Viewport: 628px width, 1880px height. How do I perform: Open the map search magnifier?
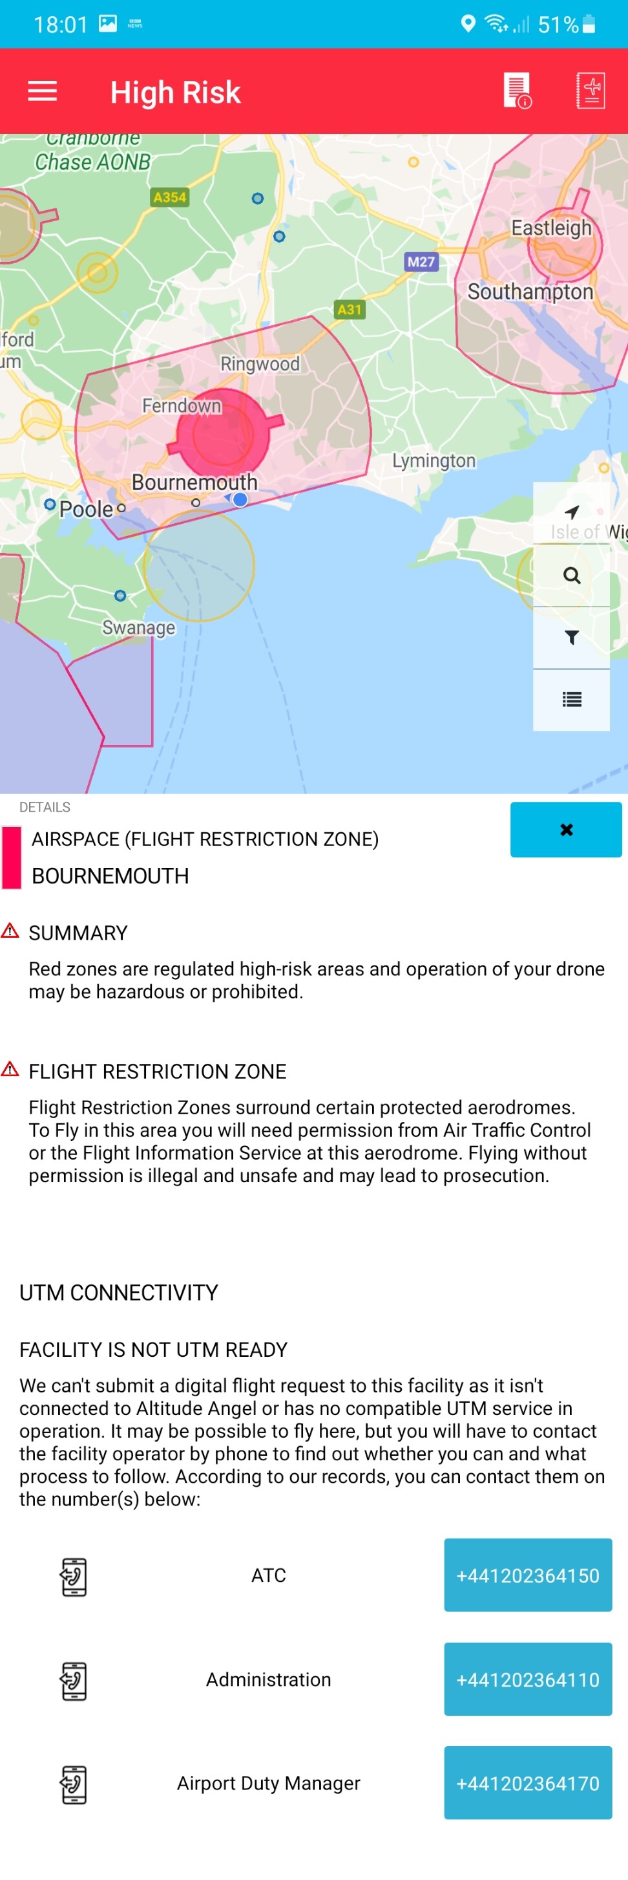572,575
